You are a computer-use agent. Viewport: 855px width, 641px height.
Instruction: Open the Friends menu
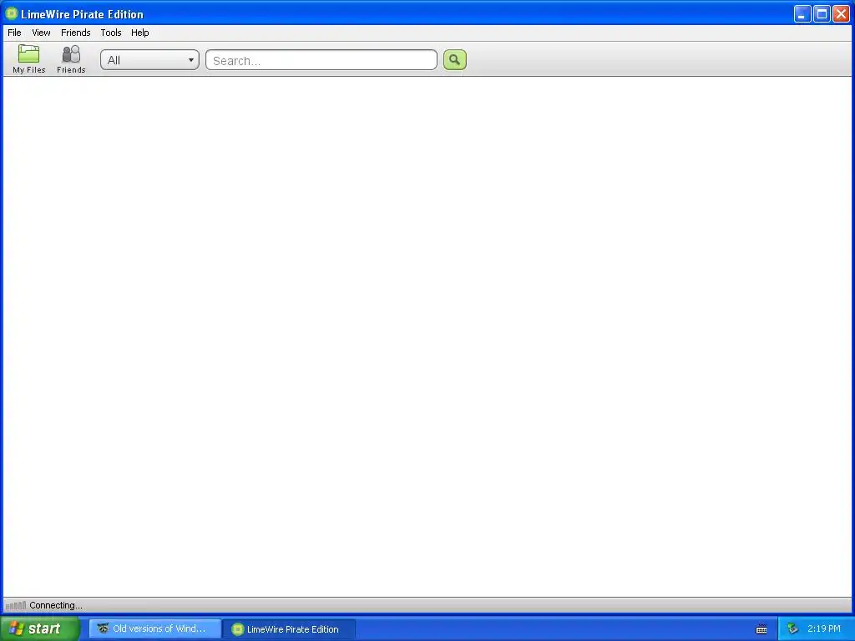pos(76,33)
